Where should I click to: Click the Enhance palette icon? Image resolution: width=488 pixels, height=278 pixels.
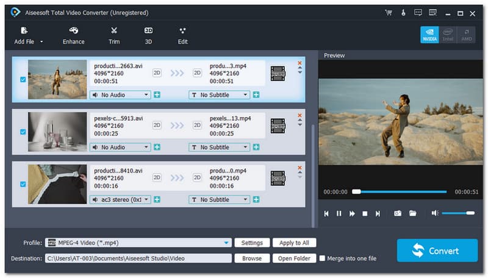click(74, 30)
